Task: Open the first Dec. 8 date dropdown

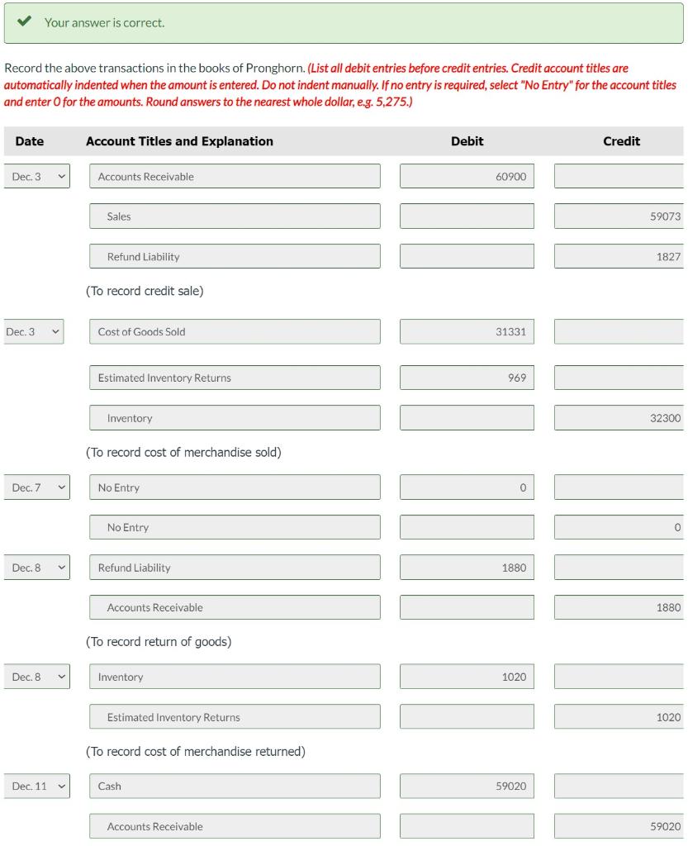Action: point(37,567)
